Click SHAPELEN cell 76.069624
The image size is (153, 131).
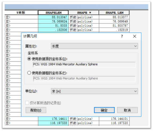53,21
